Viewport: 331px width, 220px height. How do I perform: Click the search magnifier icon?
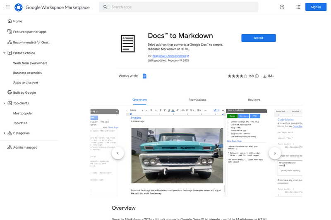(105, 7)
